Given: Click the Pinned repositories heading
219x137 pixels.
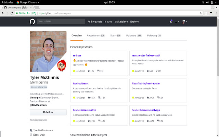Looking at the screenshot, I should (x=81, y=47).
